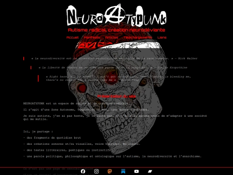Click the 'créations sonores et/ou visuelles' line
Viewport: 233px width, 175px height.
[x=82, y=144]
